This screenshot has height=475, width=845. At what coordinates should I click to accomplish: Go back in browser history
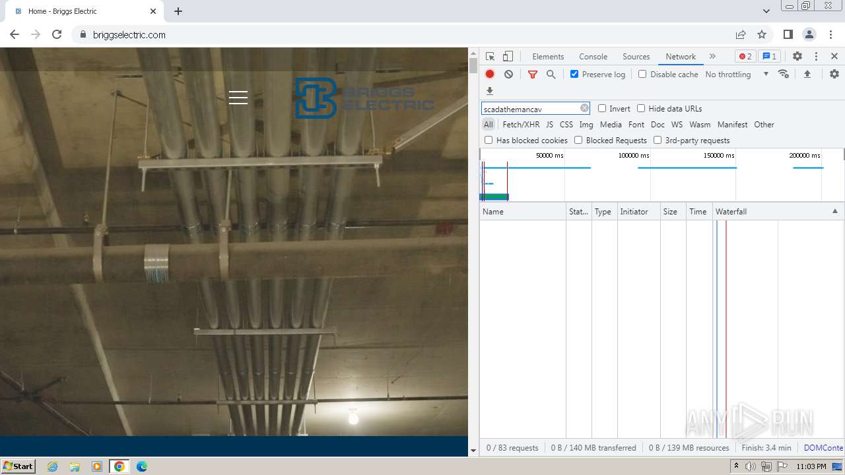click(15, 34)
